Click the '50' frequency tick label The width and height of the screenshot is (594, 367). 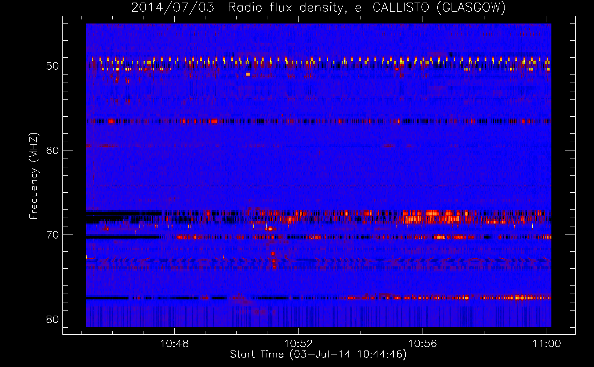coord(52,66)
